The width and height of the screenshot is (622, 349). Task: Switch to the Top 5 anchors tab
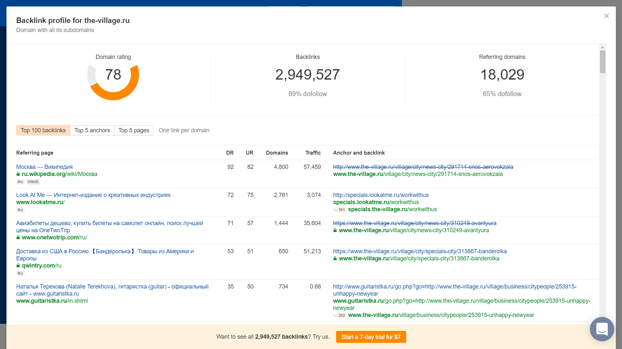click(92, 130)
